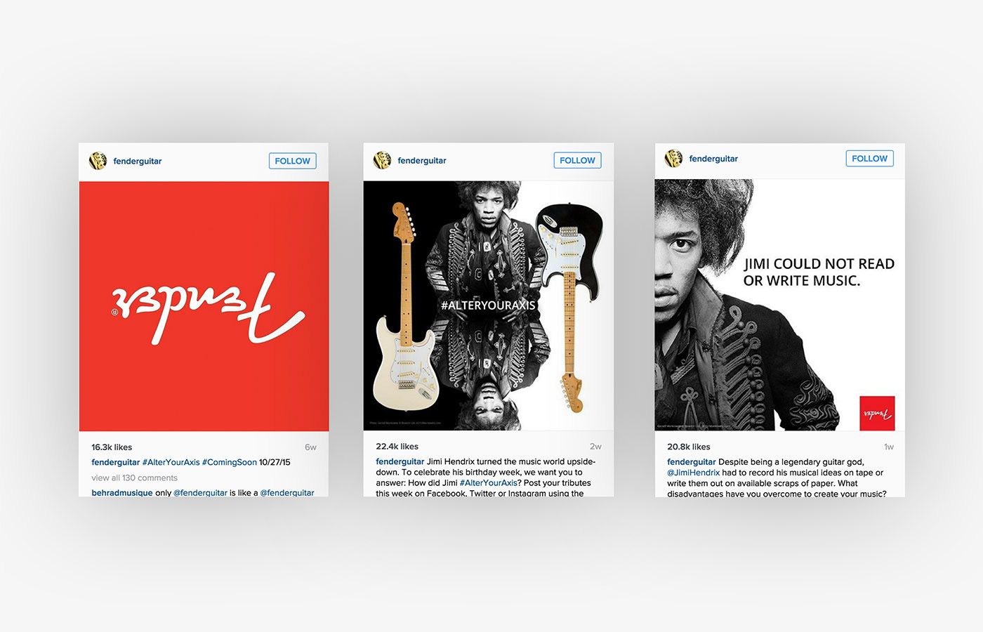The width and height of the screenshot is (983, 632).
Task: Open the @JimiHendrix mention link
Action: 693,473
